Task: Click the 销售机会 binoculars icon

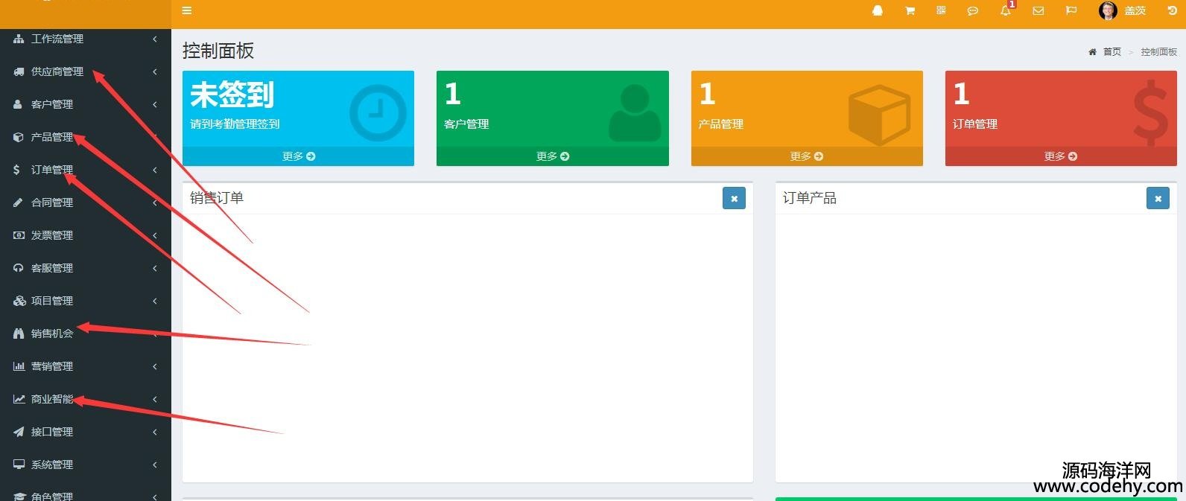Action: pyautogui.click(x=19, y=334)
